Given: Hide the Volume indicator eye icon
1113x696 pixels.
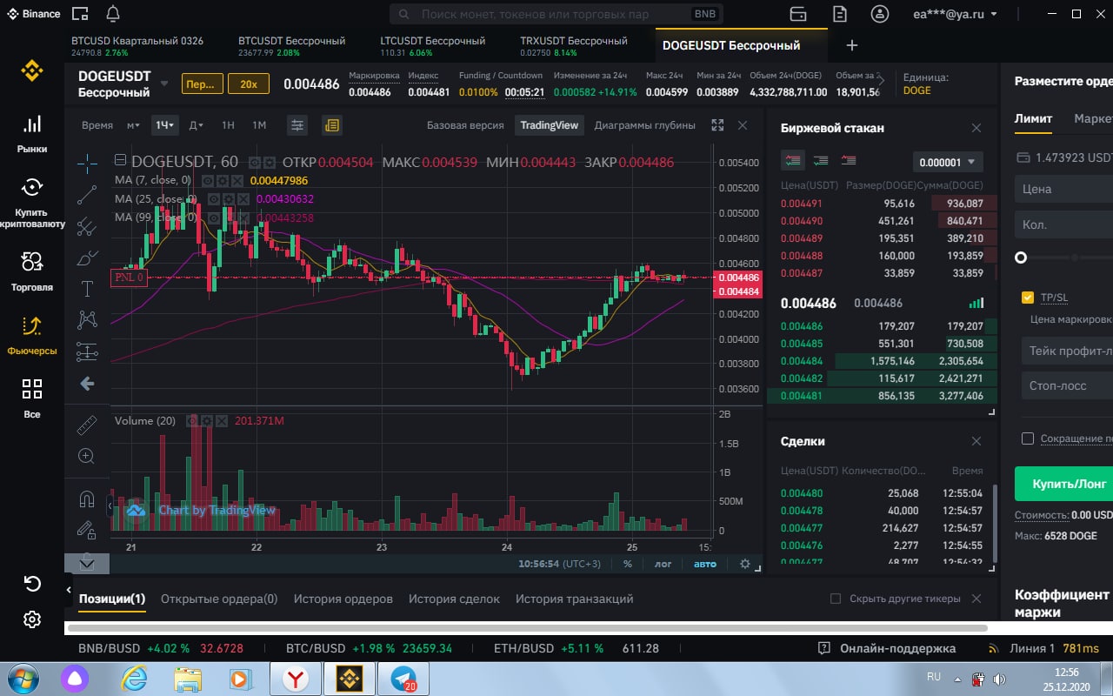Looking at the screenshot, I should 191,421.
